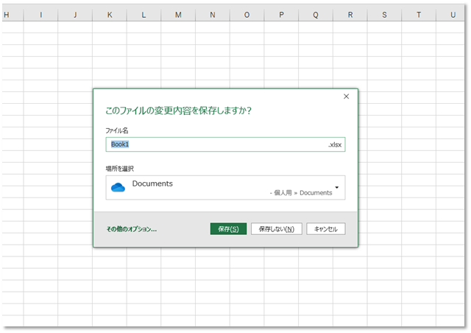Open その他のオプション... link

pos(132,229)
